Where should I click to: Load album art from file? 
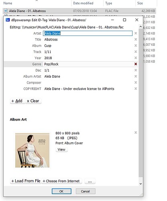coord(26,181)
